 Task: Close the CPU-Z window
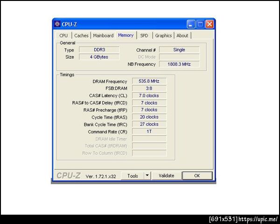point(210,24)
